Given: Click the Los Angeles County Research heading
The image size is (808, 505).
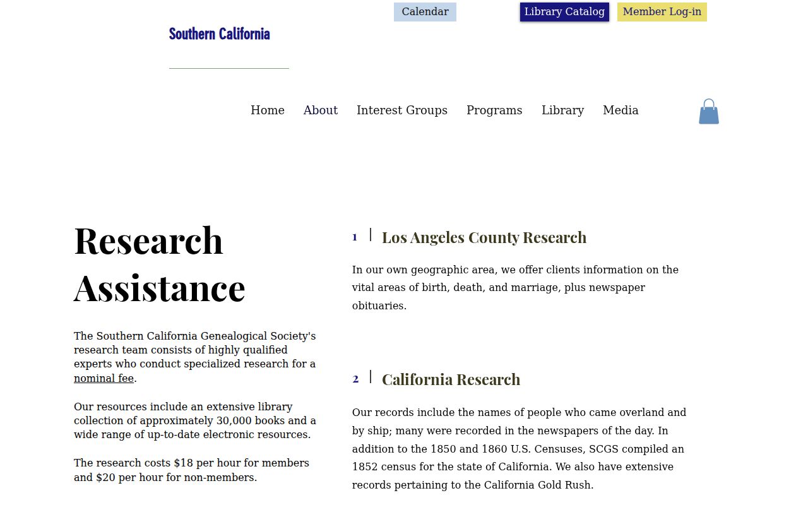Looking at the screenshot, I should click(x=484, y=237).
